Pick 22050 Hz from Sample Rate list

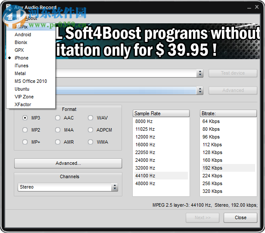click(145, 152)
